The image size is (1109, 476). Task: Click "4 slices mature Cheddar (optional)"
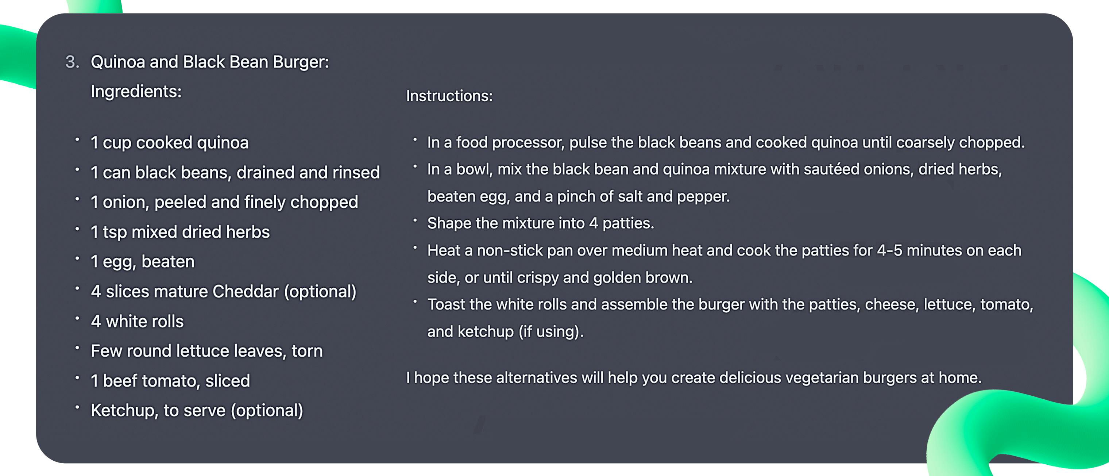[x=223, y=291]
